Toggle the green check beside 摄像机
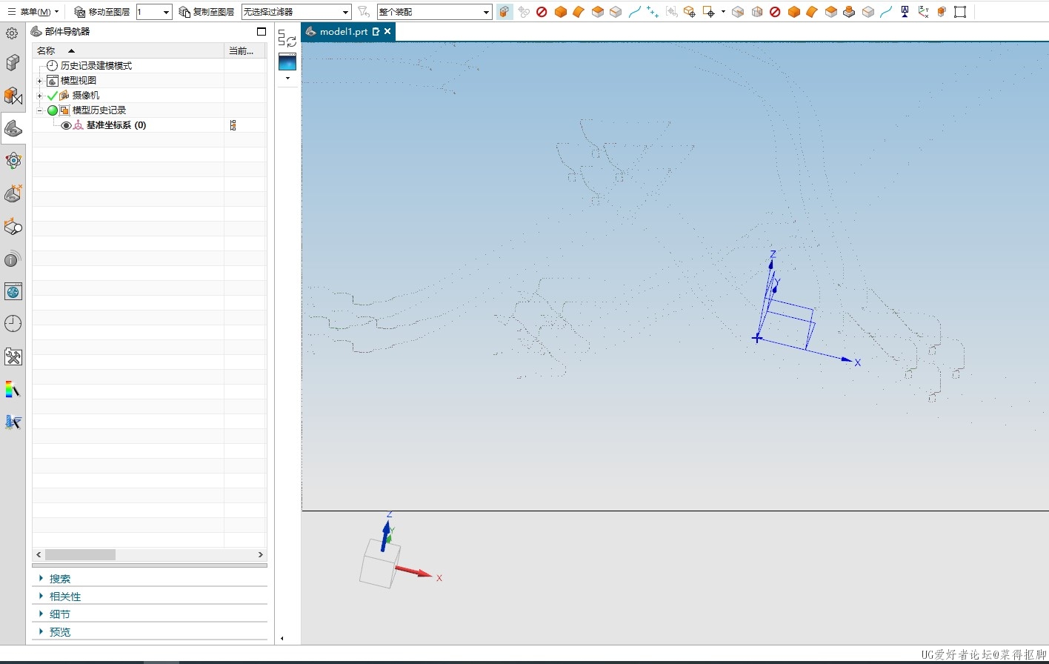Image resolution: width=1049 pixels, height=664 pixels. [x=52, y=96]
